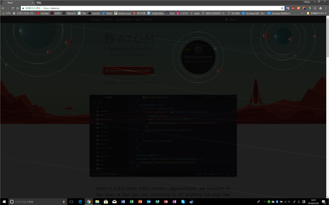The height and width of the screenshot is (205, 329).
Task: Launch Skype from the taskbar
Action: [x=183, y=202]
